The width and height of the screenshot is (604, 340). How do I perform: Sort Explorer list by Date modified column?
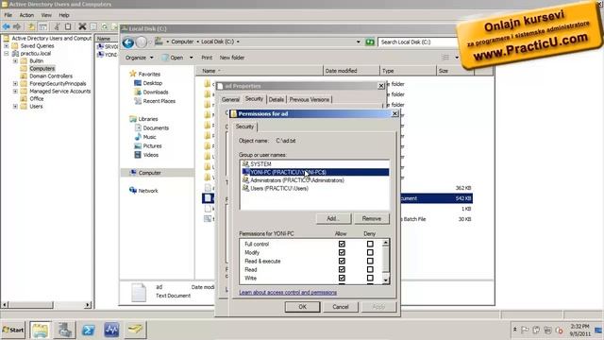pos(350,71)
